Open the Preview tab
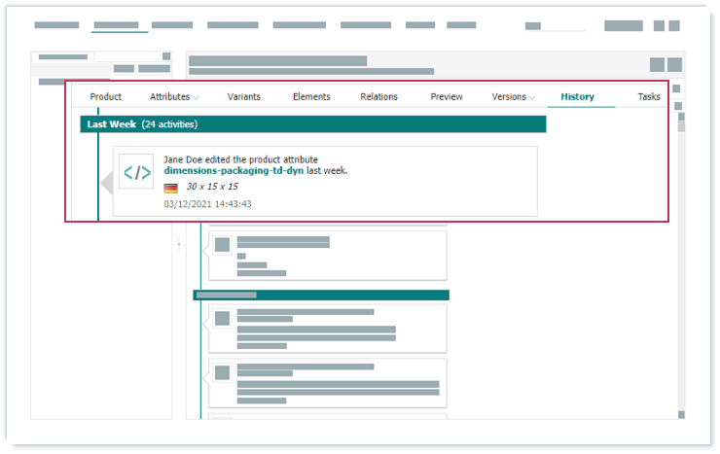720x454 pixels. coord(447,97)
